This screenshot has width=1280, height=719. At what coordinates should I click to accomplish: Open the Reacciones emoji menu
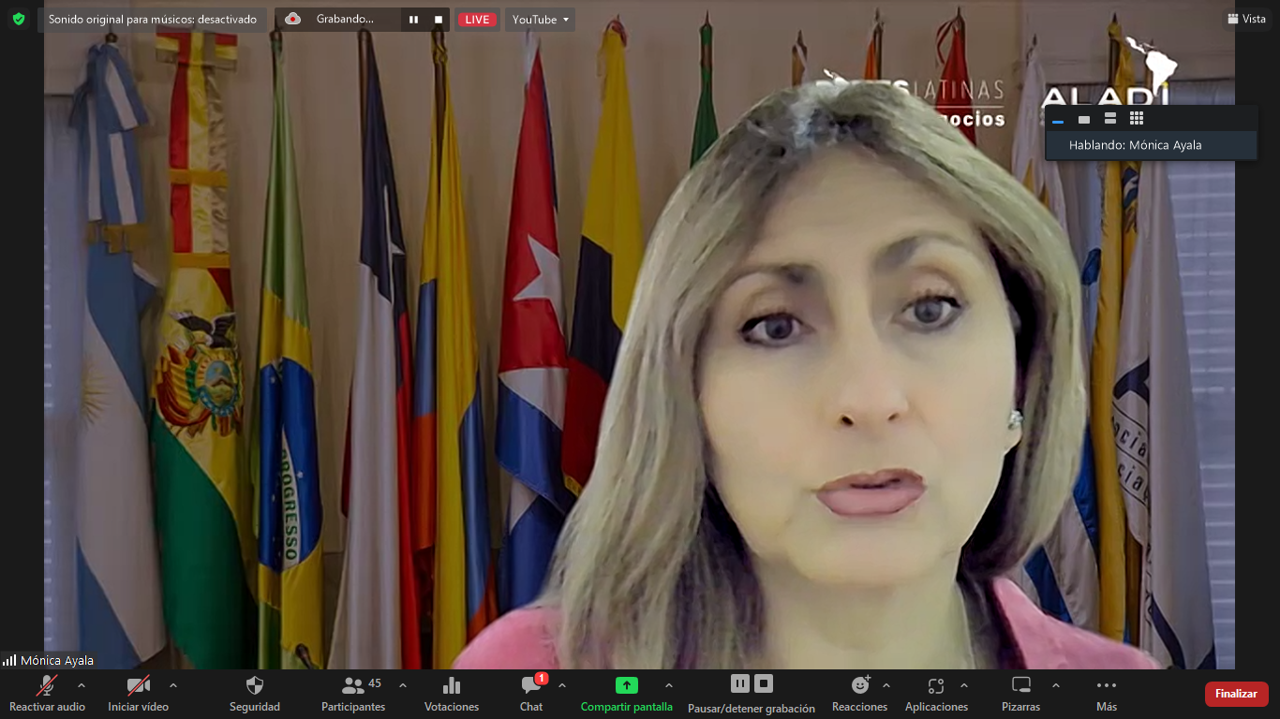[859, 695]
